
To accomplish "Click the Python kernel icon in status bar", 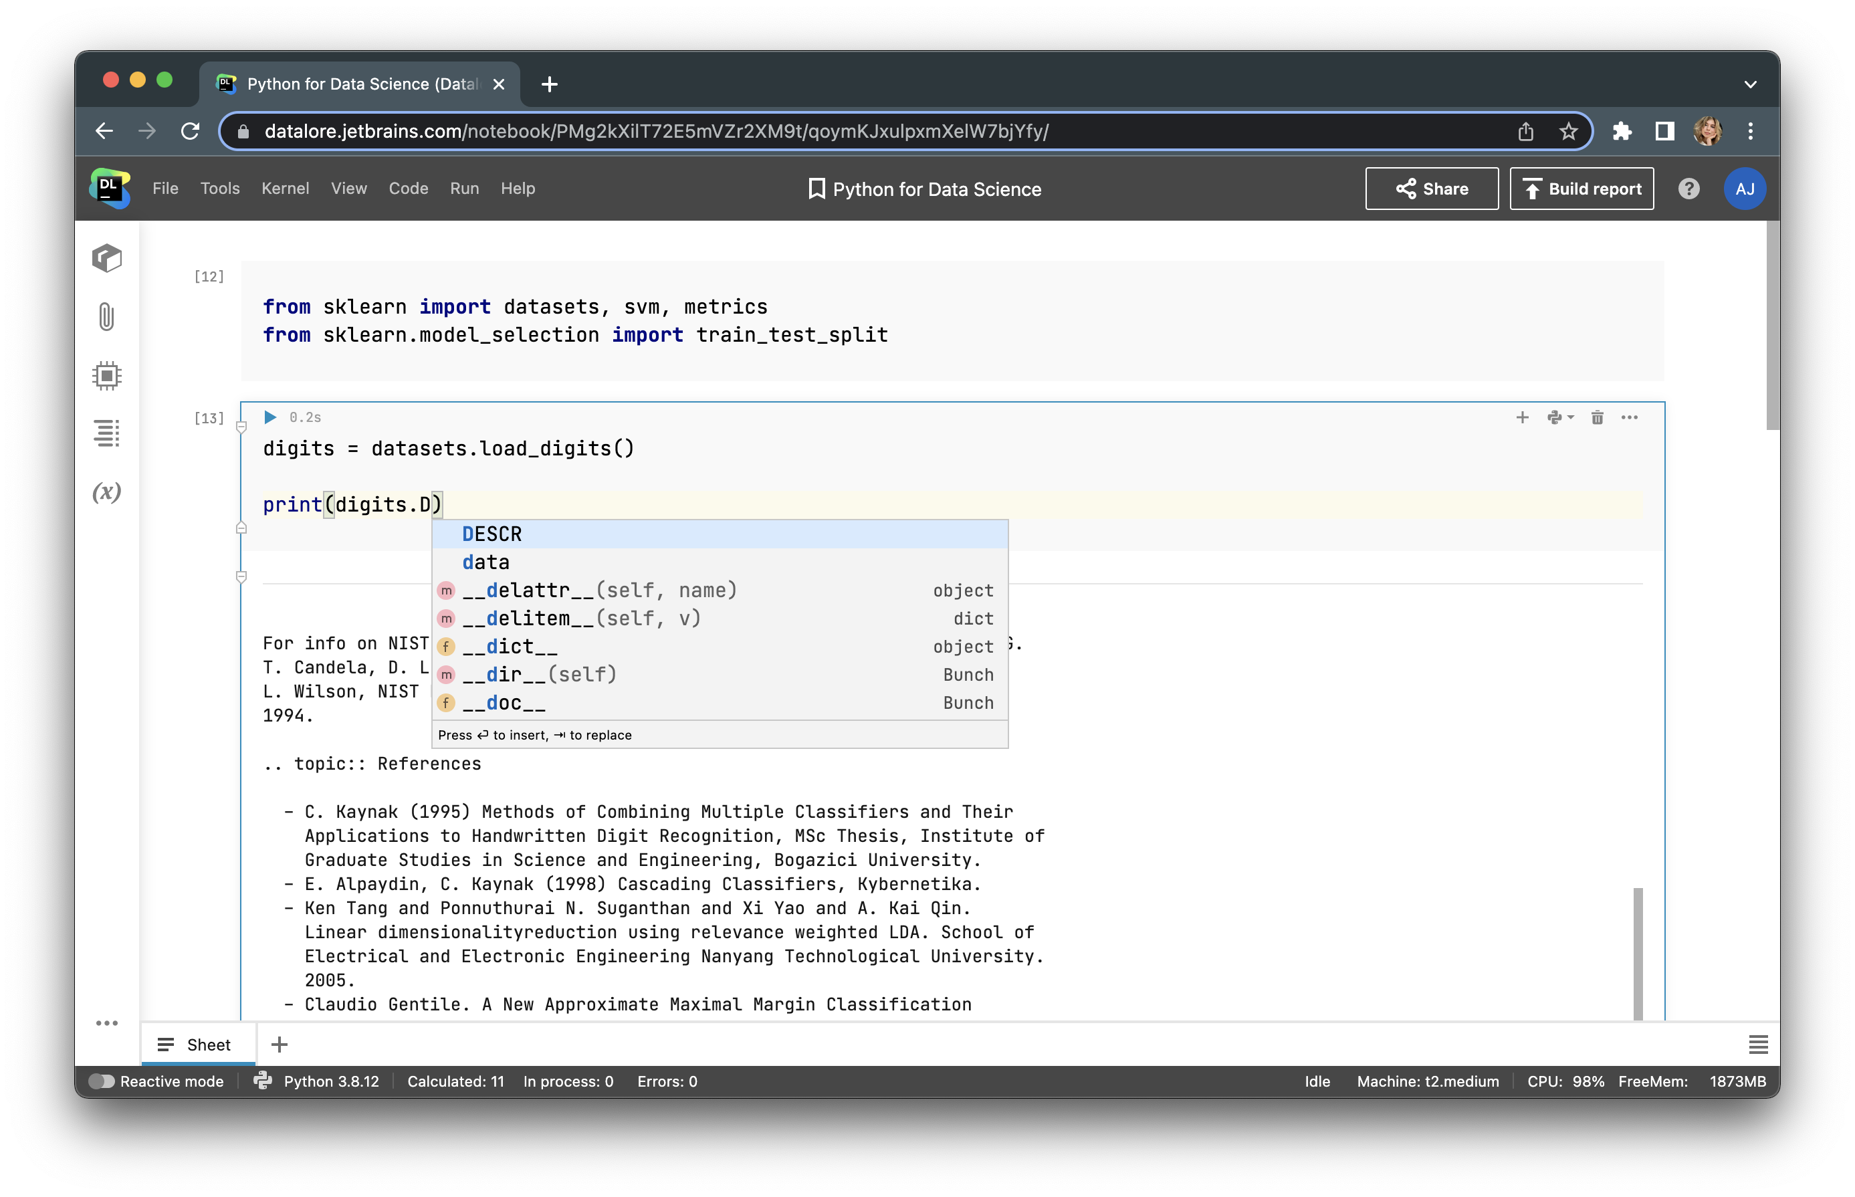I will [x=263, y=1081].
